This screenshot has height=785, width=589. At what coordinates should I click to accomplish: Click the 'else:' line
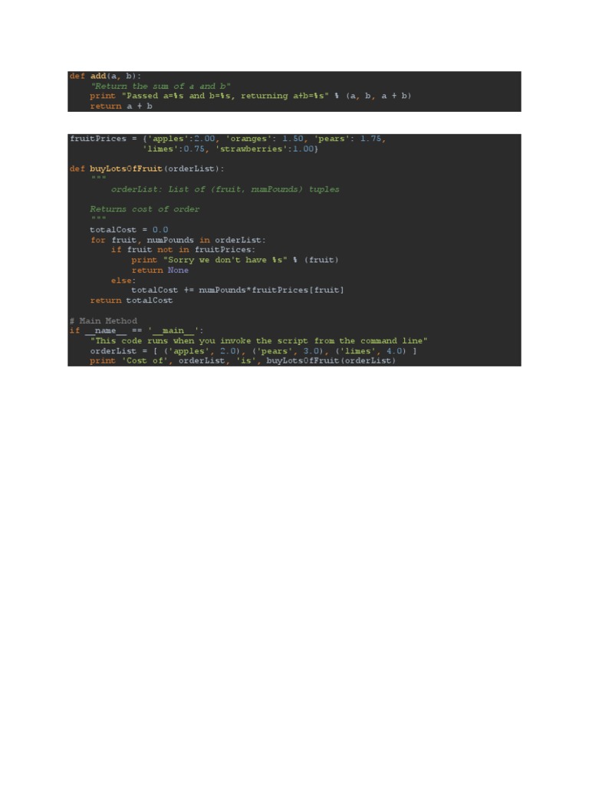(x=123, y=281)
